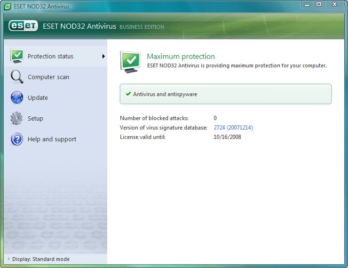
Task: Go to the Update menu label
Action: [38, 98]
